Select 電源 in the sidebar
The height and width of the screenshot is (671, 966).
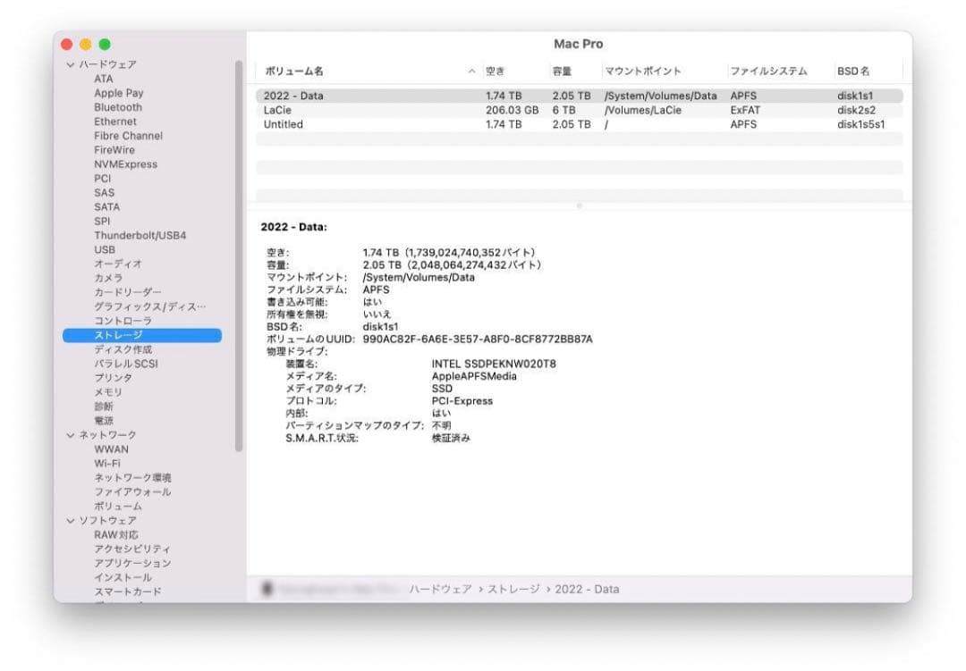[103, 420]
